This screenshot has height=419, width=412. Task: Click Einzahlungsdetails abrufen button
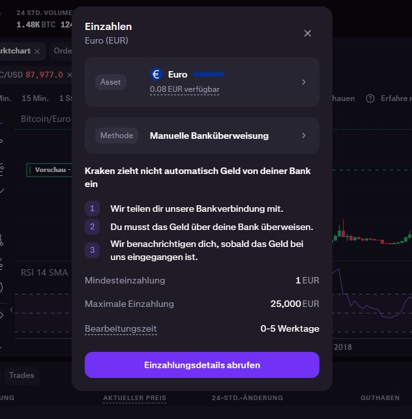pyautogui.click(x=202, y=365)
